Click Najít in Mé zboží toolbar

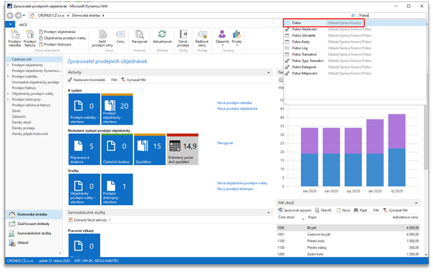pyautogui.click(x=360, y=210)
